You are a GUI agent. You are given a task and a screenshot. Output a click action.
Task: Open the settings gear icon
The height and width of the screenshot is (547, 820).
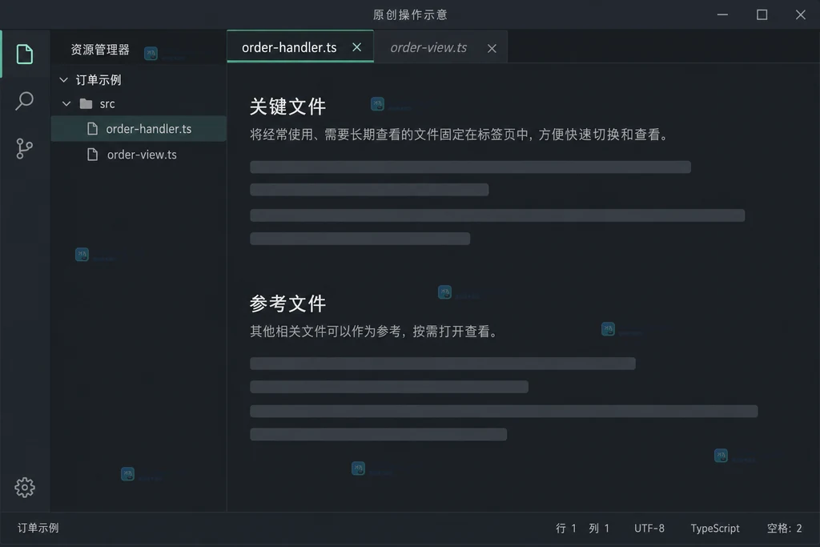tap(25, 488)
